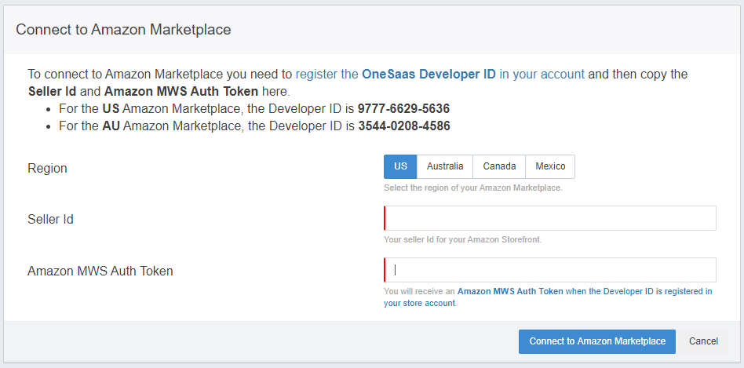The height and width of the screenshot is (368, 744).
Task: Focus the Amazon MWS Auth Token field
Action: [550, 270]
